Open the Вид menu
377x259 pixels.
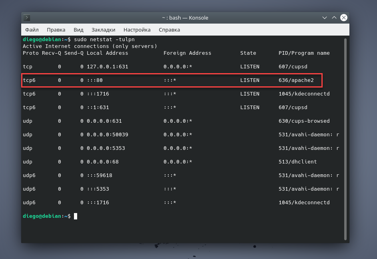pos(78,30)
